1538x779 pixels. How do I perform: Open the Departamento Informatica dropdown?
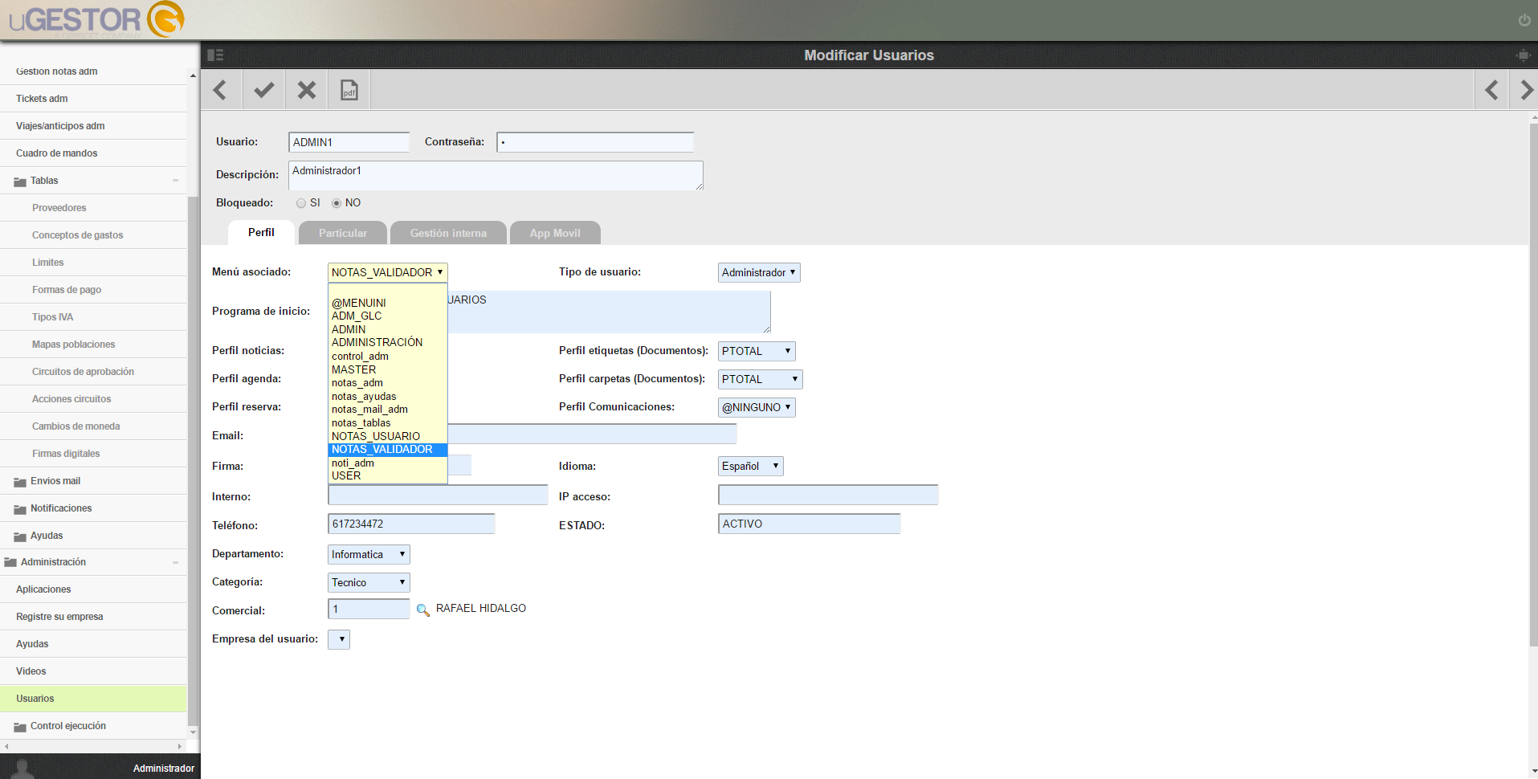click(369, 554)
